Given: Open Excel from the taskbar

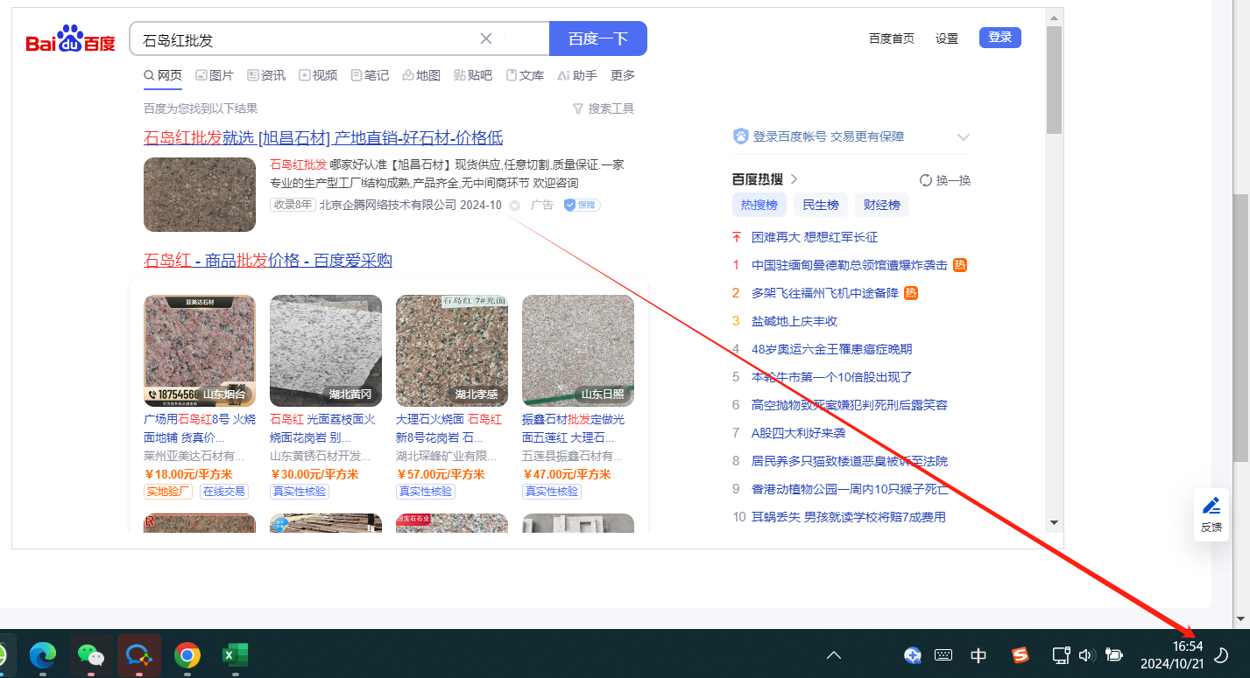Looking at the screenshot, I should click(234, 654).
